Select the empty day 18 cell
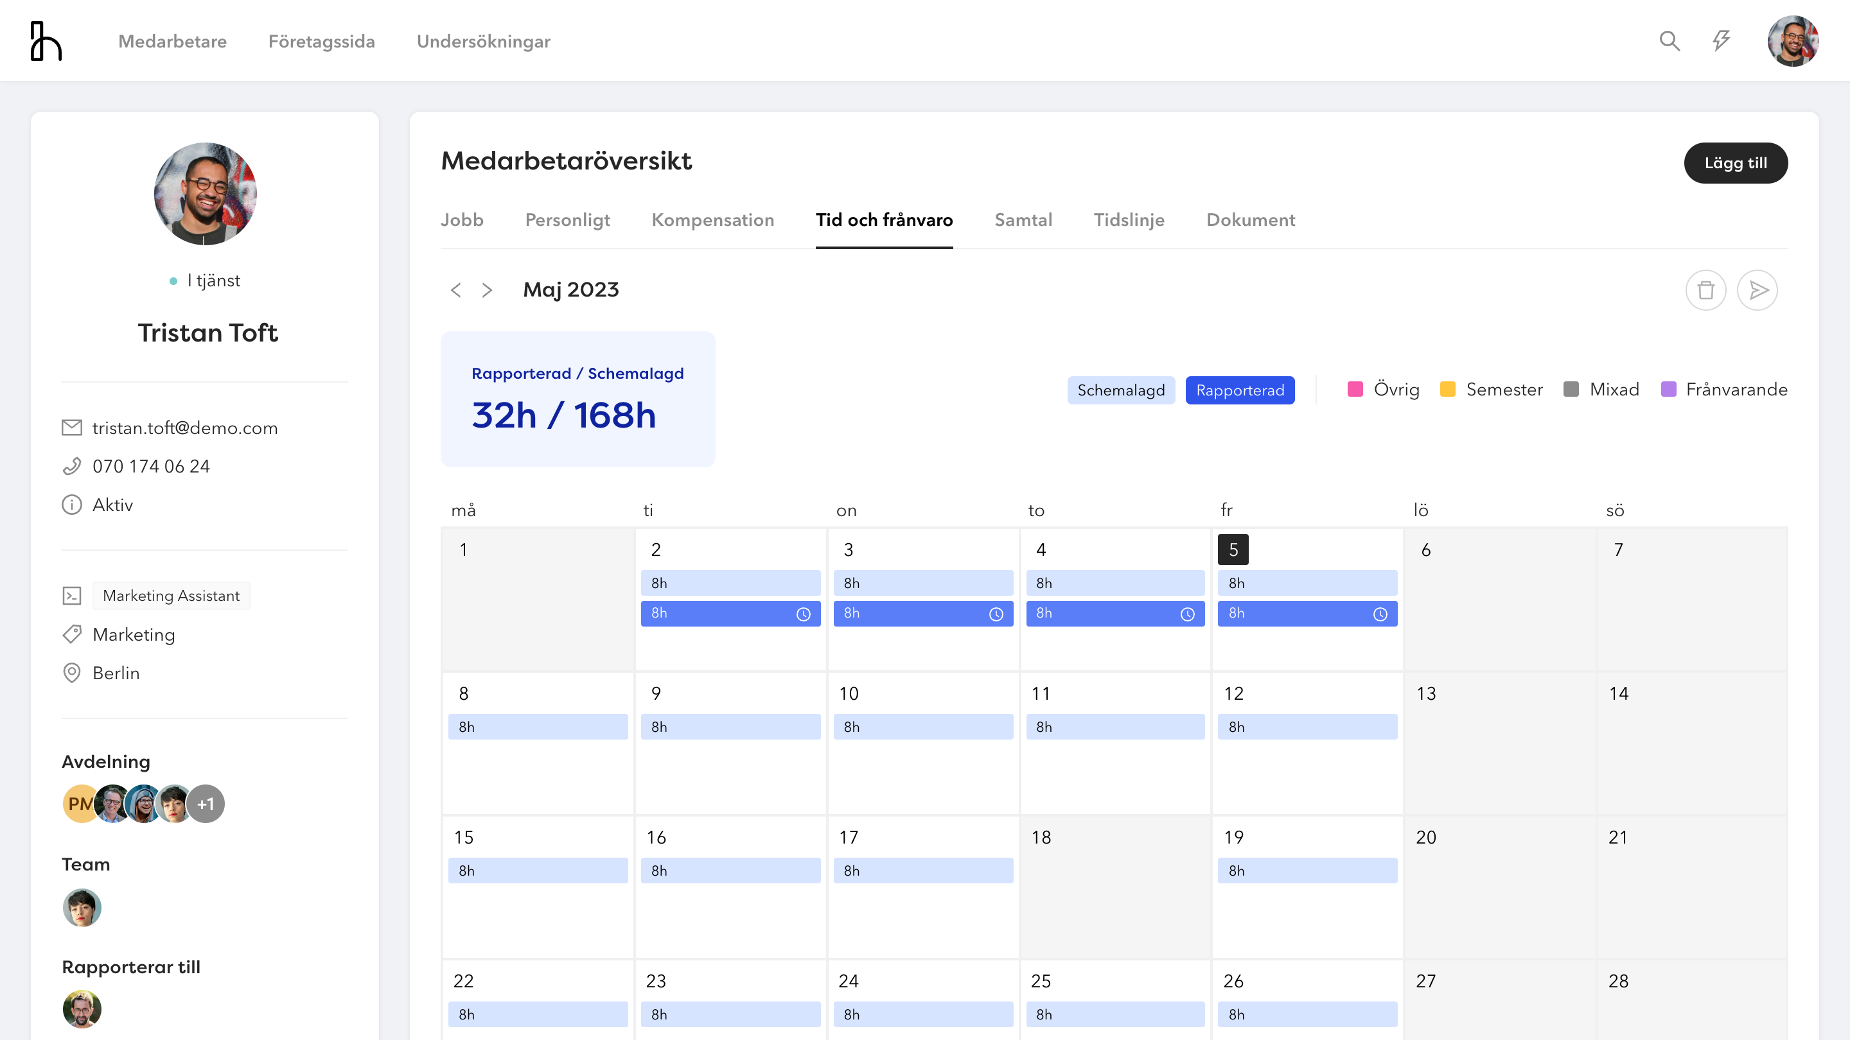 click(x=1114, y=887)
